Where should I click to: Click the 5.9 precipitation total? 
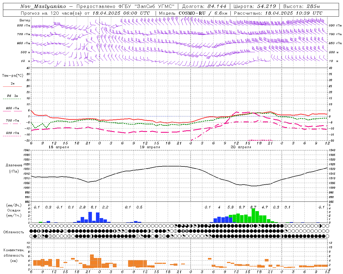point(230,207)
